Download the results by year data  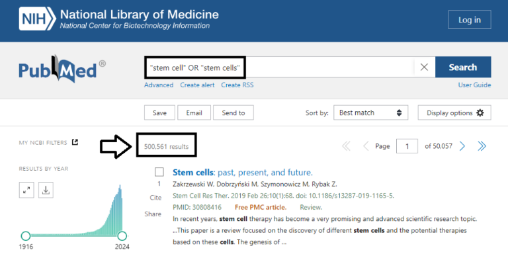point(46,190)
